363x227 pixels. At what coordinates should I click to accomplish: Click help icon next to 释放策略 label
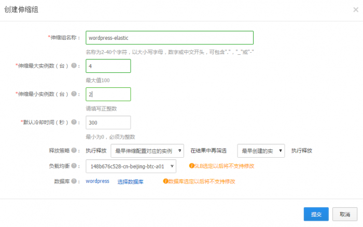pos(74,151)
